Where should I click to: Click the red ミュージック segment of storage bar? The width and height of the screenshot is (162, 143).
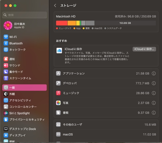click(x=62, y=23)
